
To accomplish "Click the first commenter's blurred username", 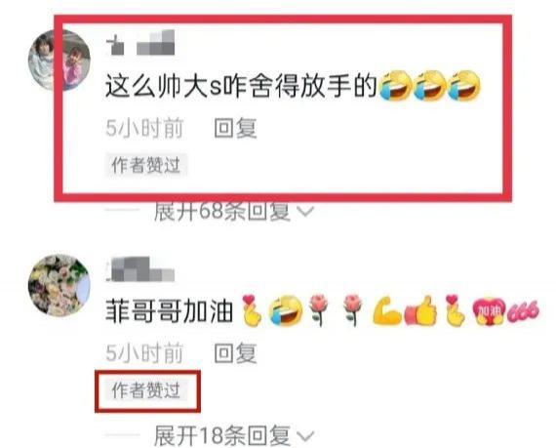I will click(x=140, y=43).
